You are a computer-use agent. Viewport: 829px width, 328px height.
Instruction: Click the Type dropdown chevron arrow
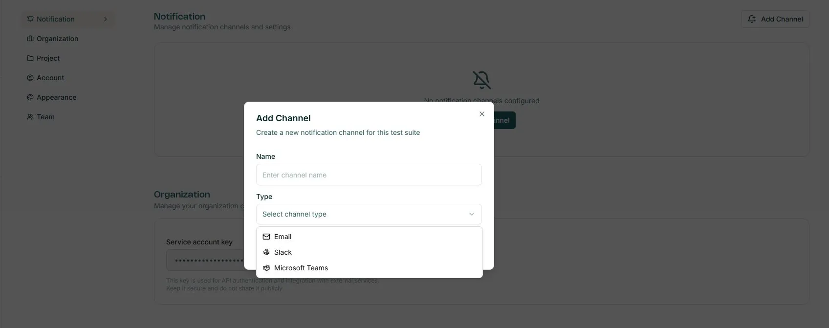point(472,214)
